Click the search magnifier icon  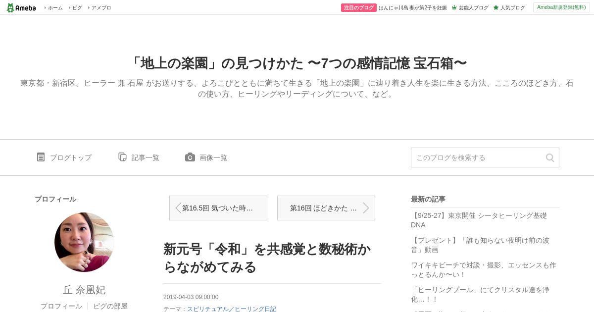(x=550, y=157)
